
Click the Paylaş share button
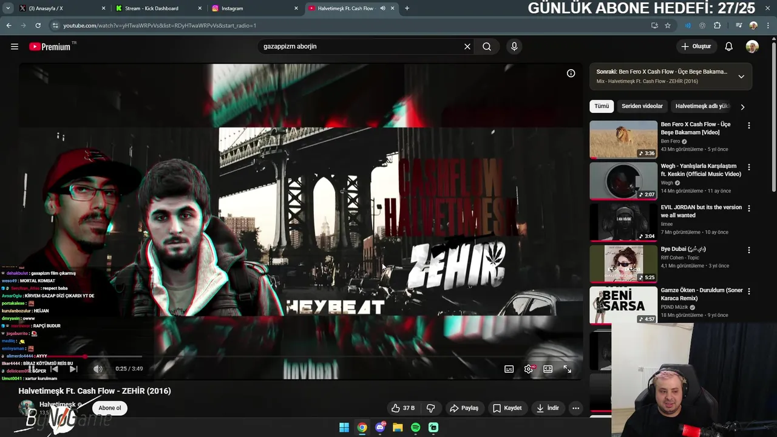coord(464,408)
